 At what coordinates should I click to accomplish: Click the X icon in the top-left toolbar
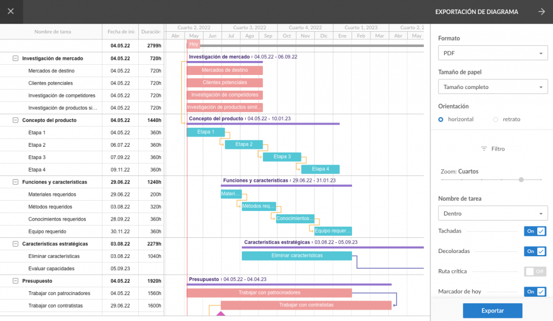pos(11,11)
